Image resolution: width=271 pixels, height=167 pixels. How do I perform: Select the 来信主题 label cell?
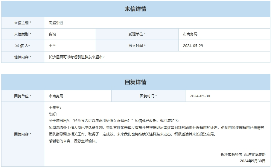point(23,23)
